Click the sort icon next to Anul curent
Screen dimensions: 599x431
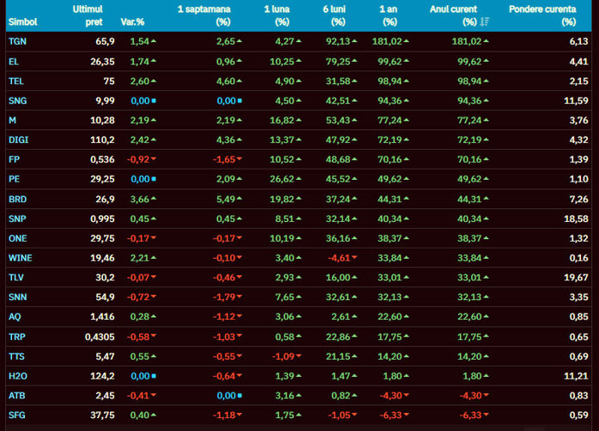click(485, 21)
